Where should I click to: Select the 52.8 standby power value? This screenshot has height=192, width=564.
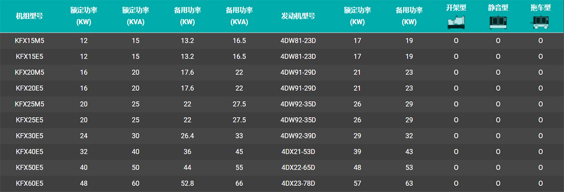(188, 183)
